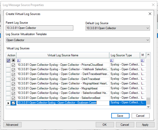
Task: Click the filter icon under Virtual Log Source Name
Action: coord(19,61)
